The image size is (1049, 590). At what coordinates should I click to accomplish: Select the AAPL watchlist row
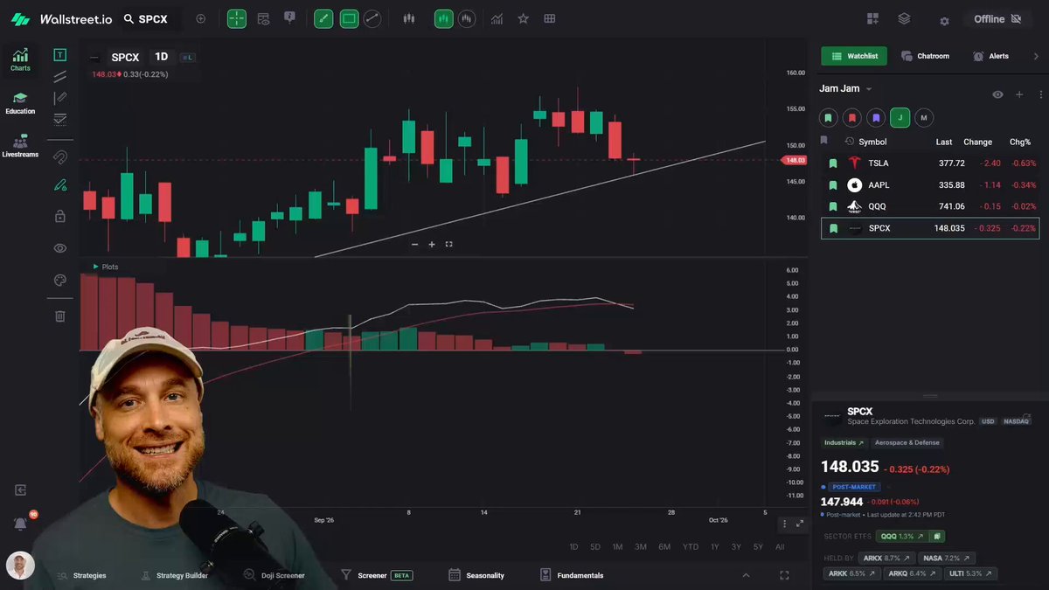[x=929, y=184]
